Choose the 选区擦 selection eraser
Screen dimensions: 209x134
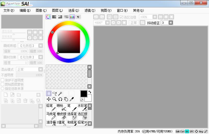[x=82, y=116]
